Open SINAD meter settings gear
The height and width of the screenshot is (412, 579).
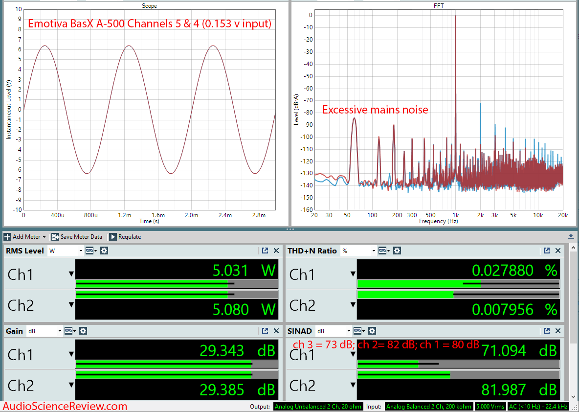(x=372, y=331)
